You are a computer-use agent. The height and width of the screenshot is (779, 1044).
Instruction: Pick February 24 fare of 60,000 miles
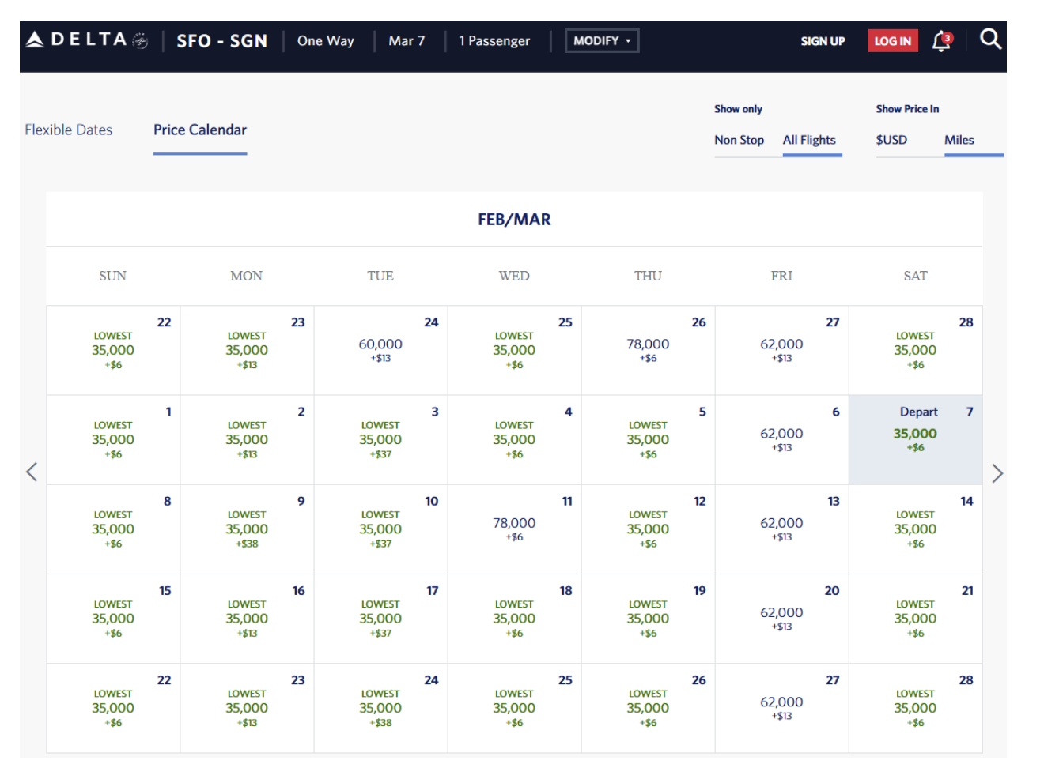pos(380,349)
